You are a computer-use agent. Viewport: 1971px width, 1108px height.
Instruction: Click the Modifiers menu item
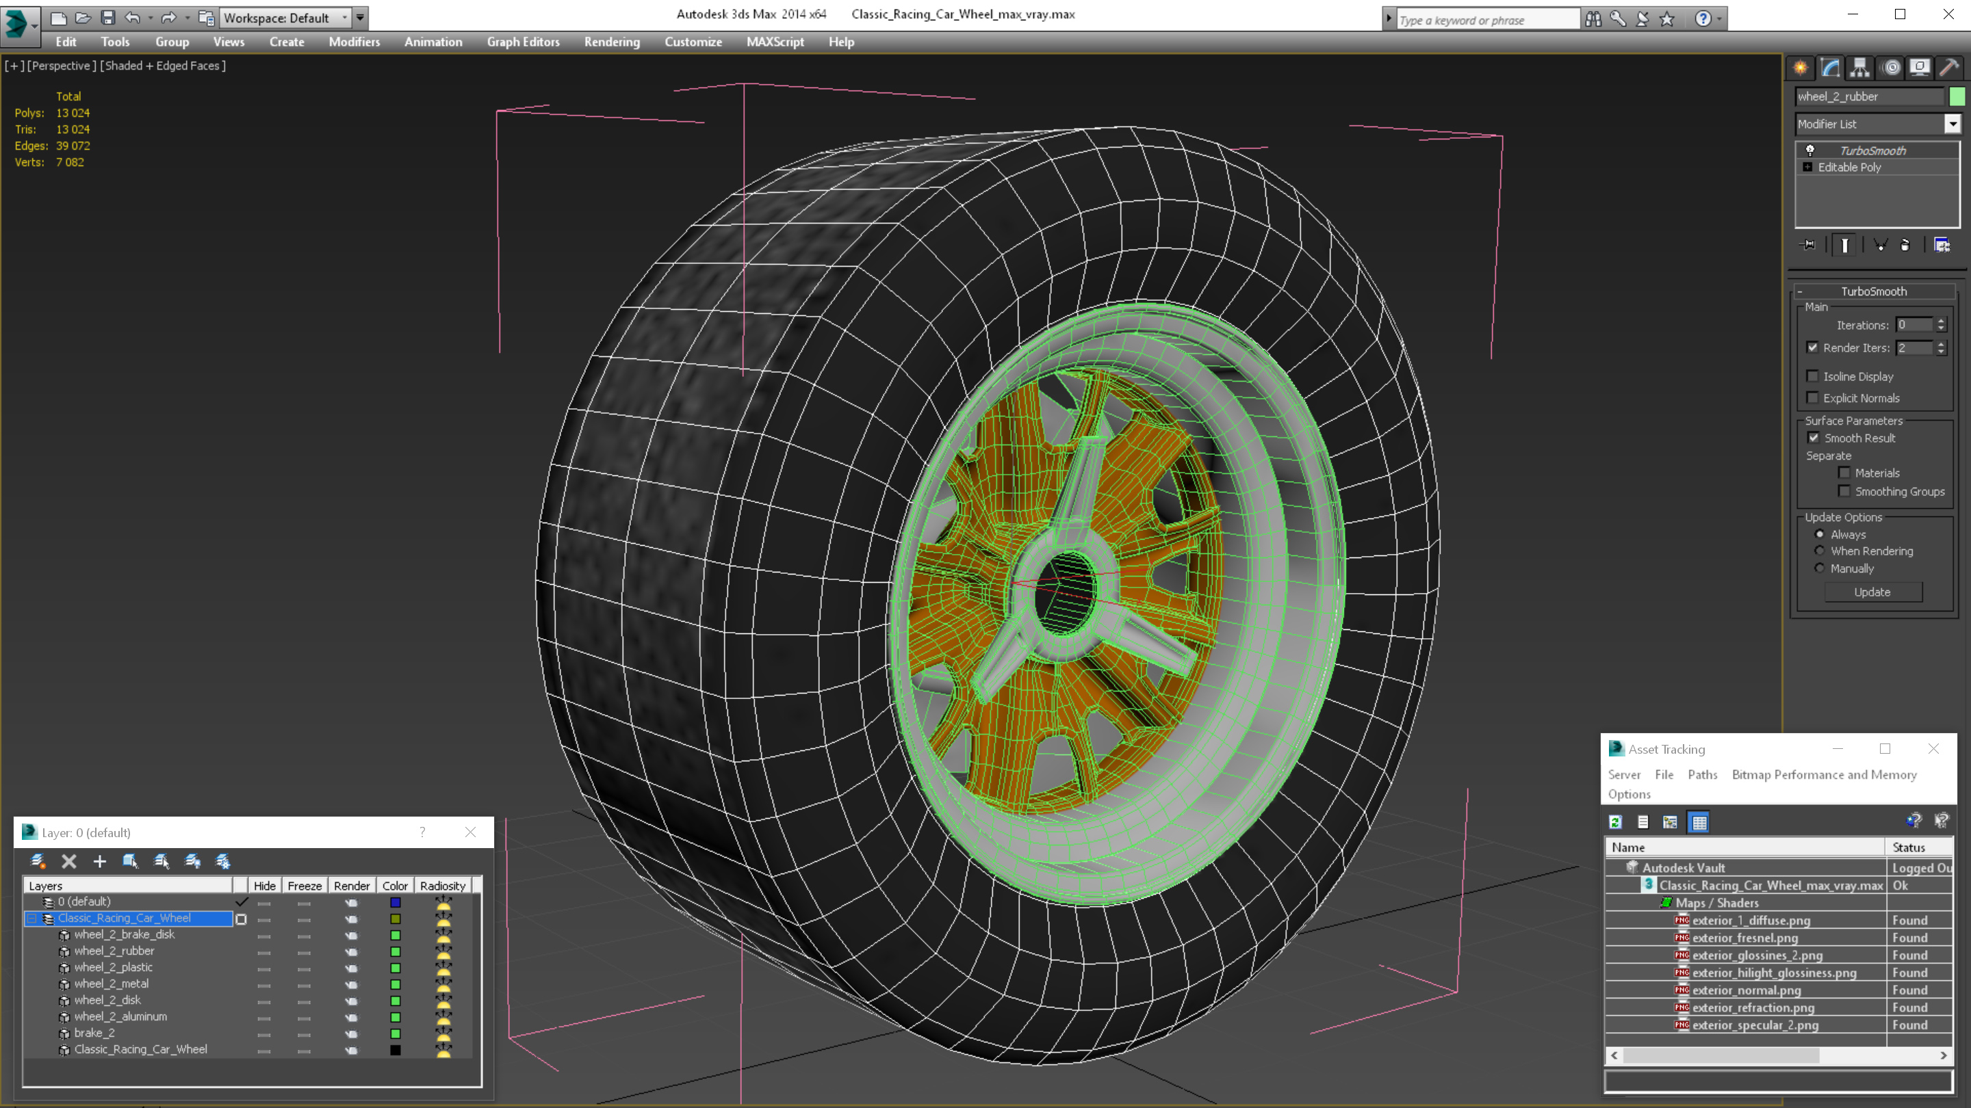[352, 40]
